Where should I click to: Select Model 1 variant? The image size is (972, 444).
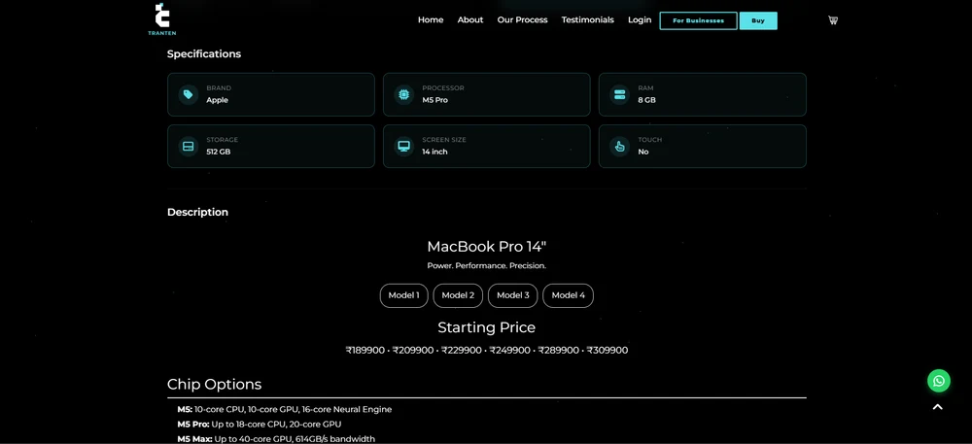[x=403, y=295]
